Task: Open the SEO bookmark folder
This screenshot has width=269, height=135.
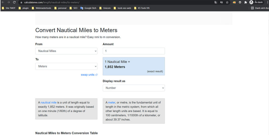Action: [73, 8]
